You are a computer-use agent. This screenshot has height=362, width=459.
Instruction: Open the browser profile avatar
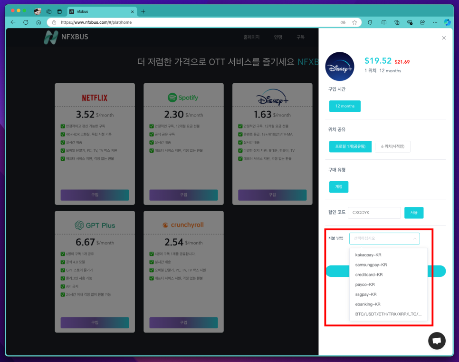click(x=38, y=11)
